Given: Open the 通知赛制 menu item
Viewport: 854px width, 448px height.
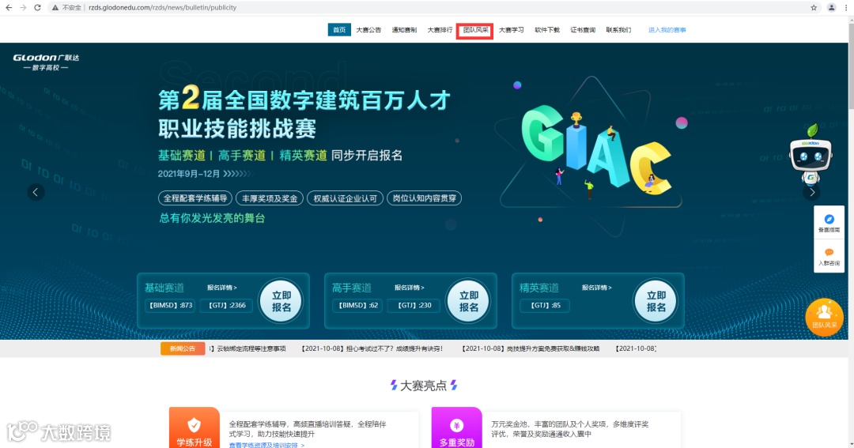Looking at the screenshot, I should point(404,30).
